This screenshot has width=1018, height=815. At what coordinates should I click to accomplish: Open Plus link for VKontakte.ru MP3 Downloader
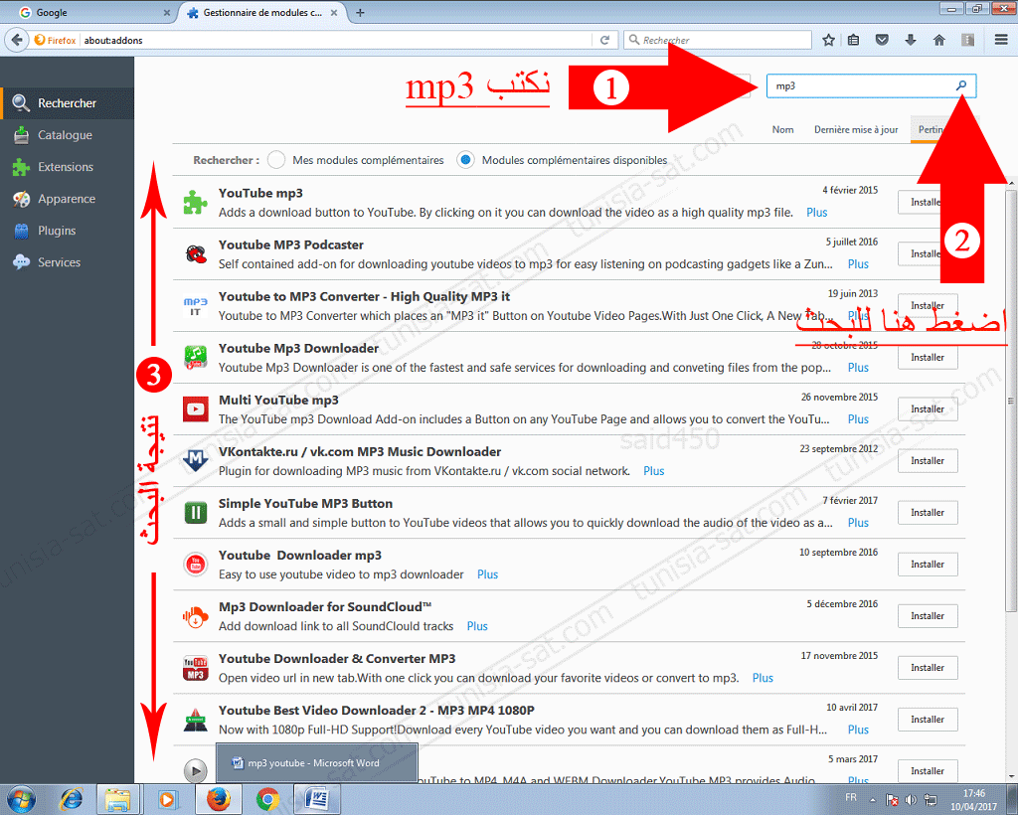coord(654,471)
